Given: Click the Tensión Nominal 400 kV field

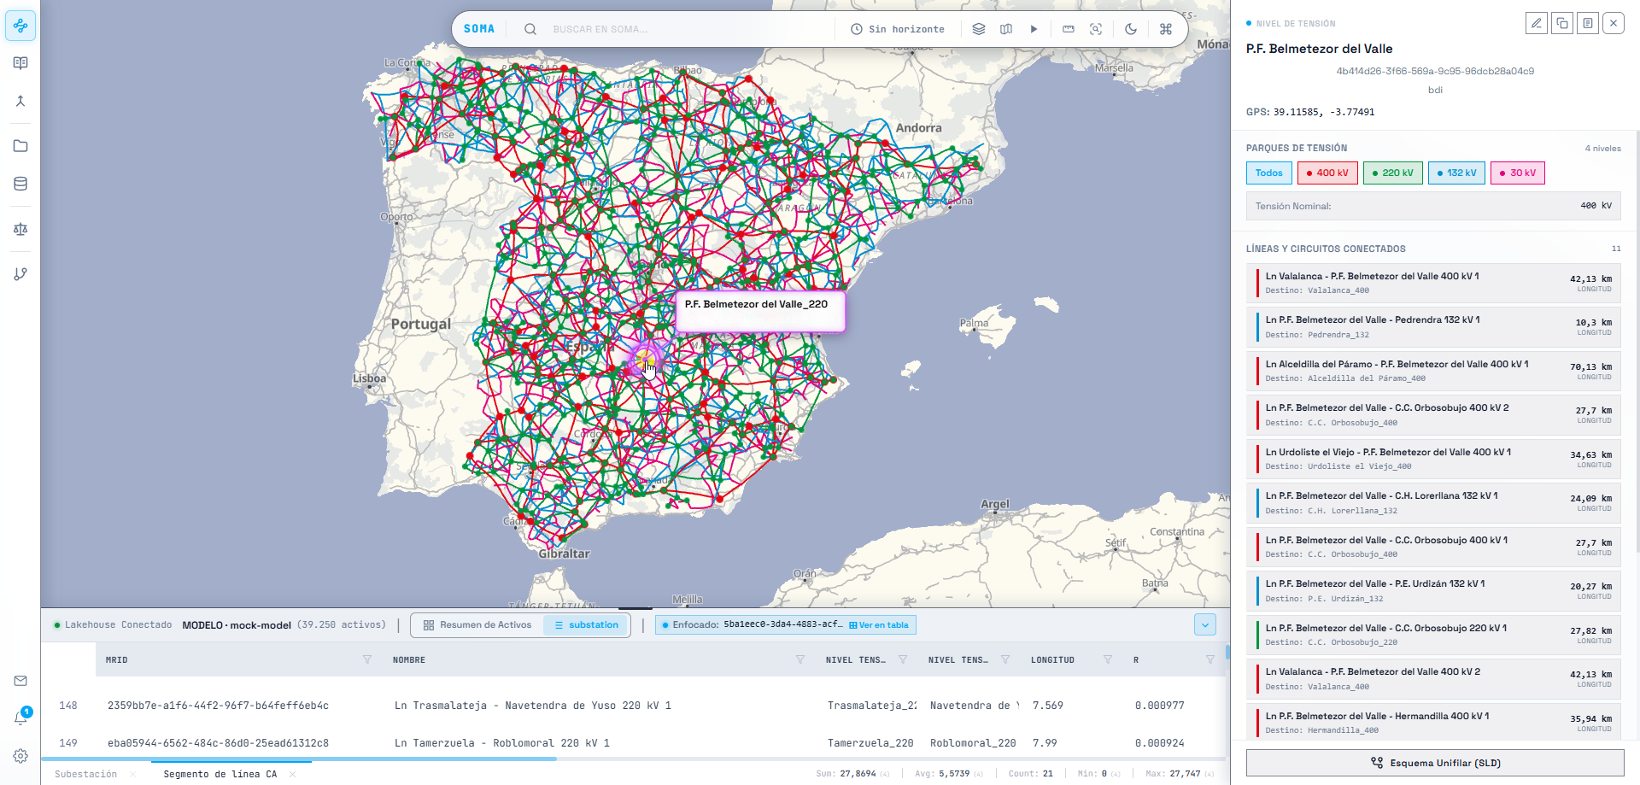Looking at the screenshot, I should (1433, 206).
